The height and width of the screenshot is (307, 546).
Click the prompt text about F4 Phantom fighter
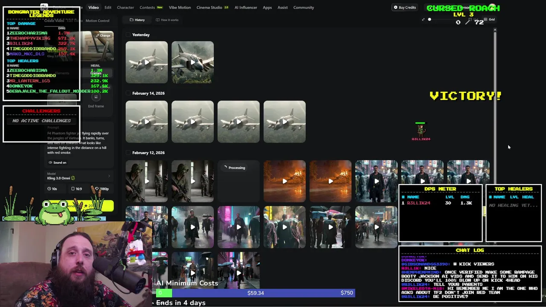pos(79,143)
